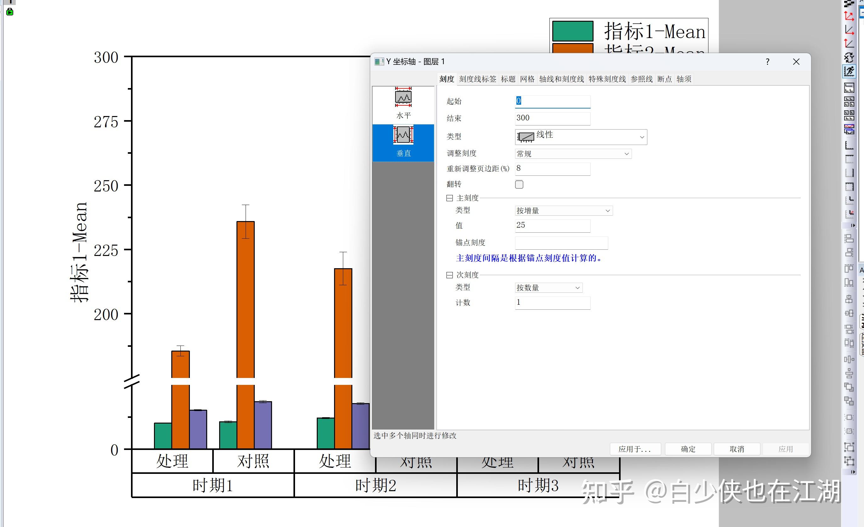Click the align bottom objects icon
The height and width of the screenshot is (527, 864).
[x=849, y=282]
